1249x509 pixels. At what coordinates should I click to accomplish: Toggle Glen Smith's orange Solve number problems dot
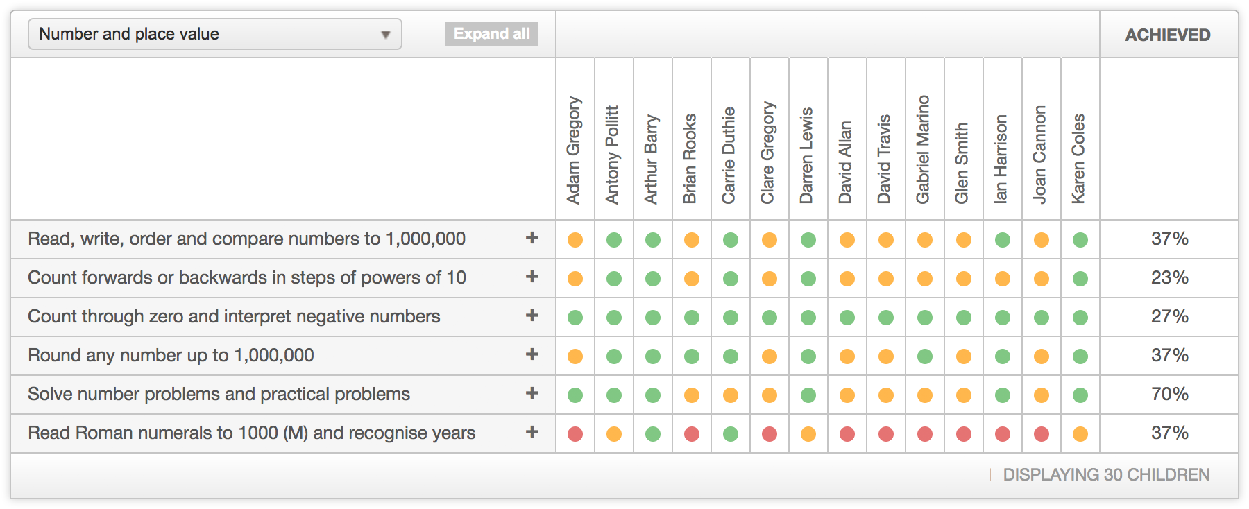(964, 395)
